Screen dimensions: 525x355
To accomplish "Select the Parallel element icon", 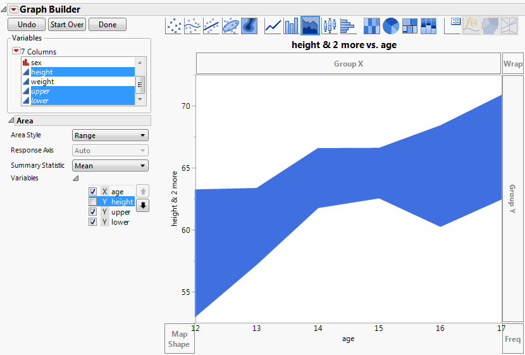I will [509, 25].
